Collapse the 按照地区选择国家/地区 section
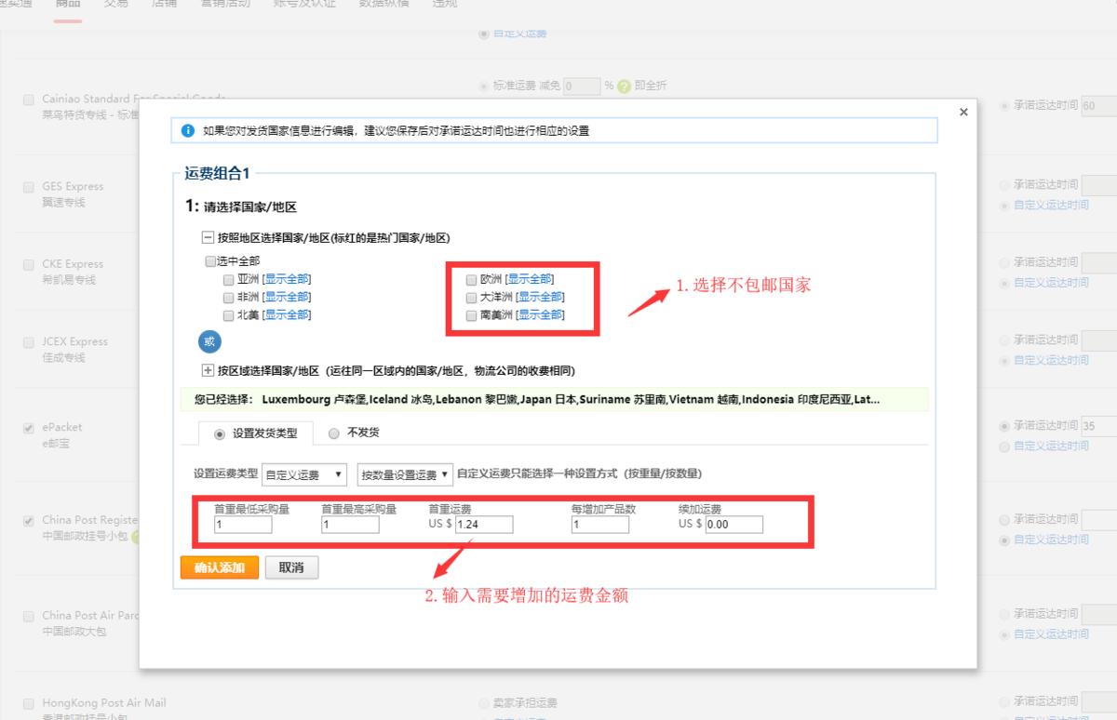This screenshot has width=1117, height=720. click(208, 238)
